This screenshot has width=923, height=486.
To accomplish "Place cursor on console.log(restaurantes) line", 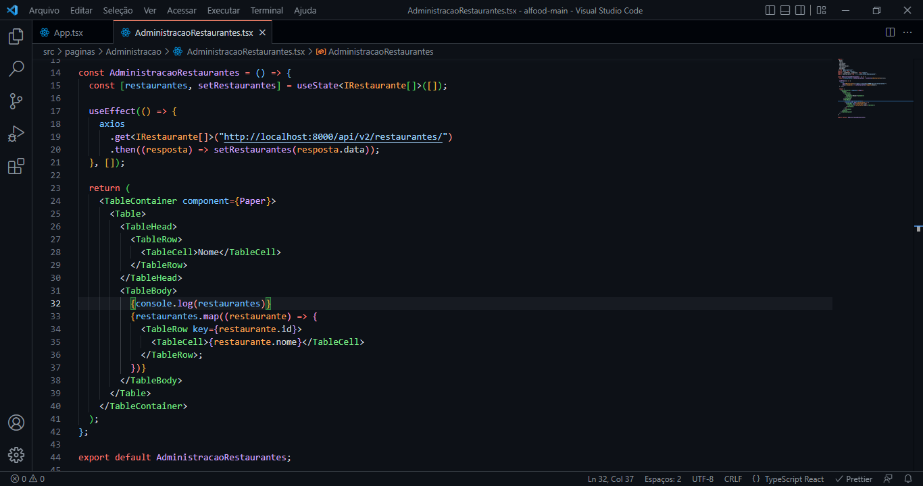I will point(201,304).
